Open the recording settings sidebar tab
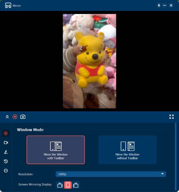This screenshot has height=192, width=179. pos(6,143)
